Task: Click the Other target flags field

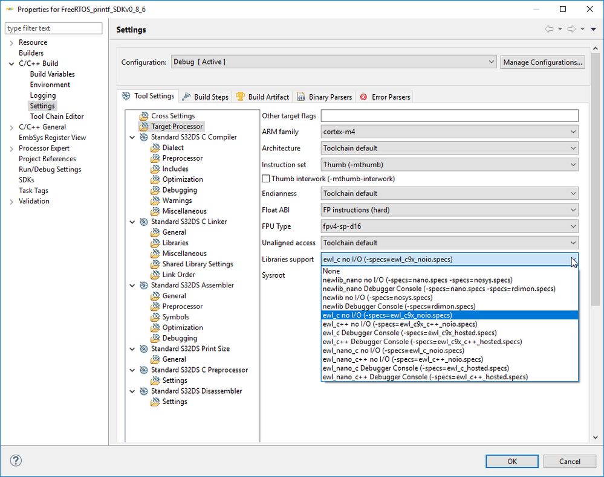Action: [x=450, y=116]
